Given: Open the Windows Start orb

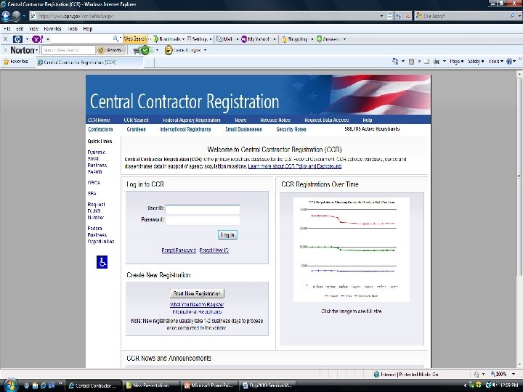Looking at the screenshot, I should (10, 385).
